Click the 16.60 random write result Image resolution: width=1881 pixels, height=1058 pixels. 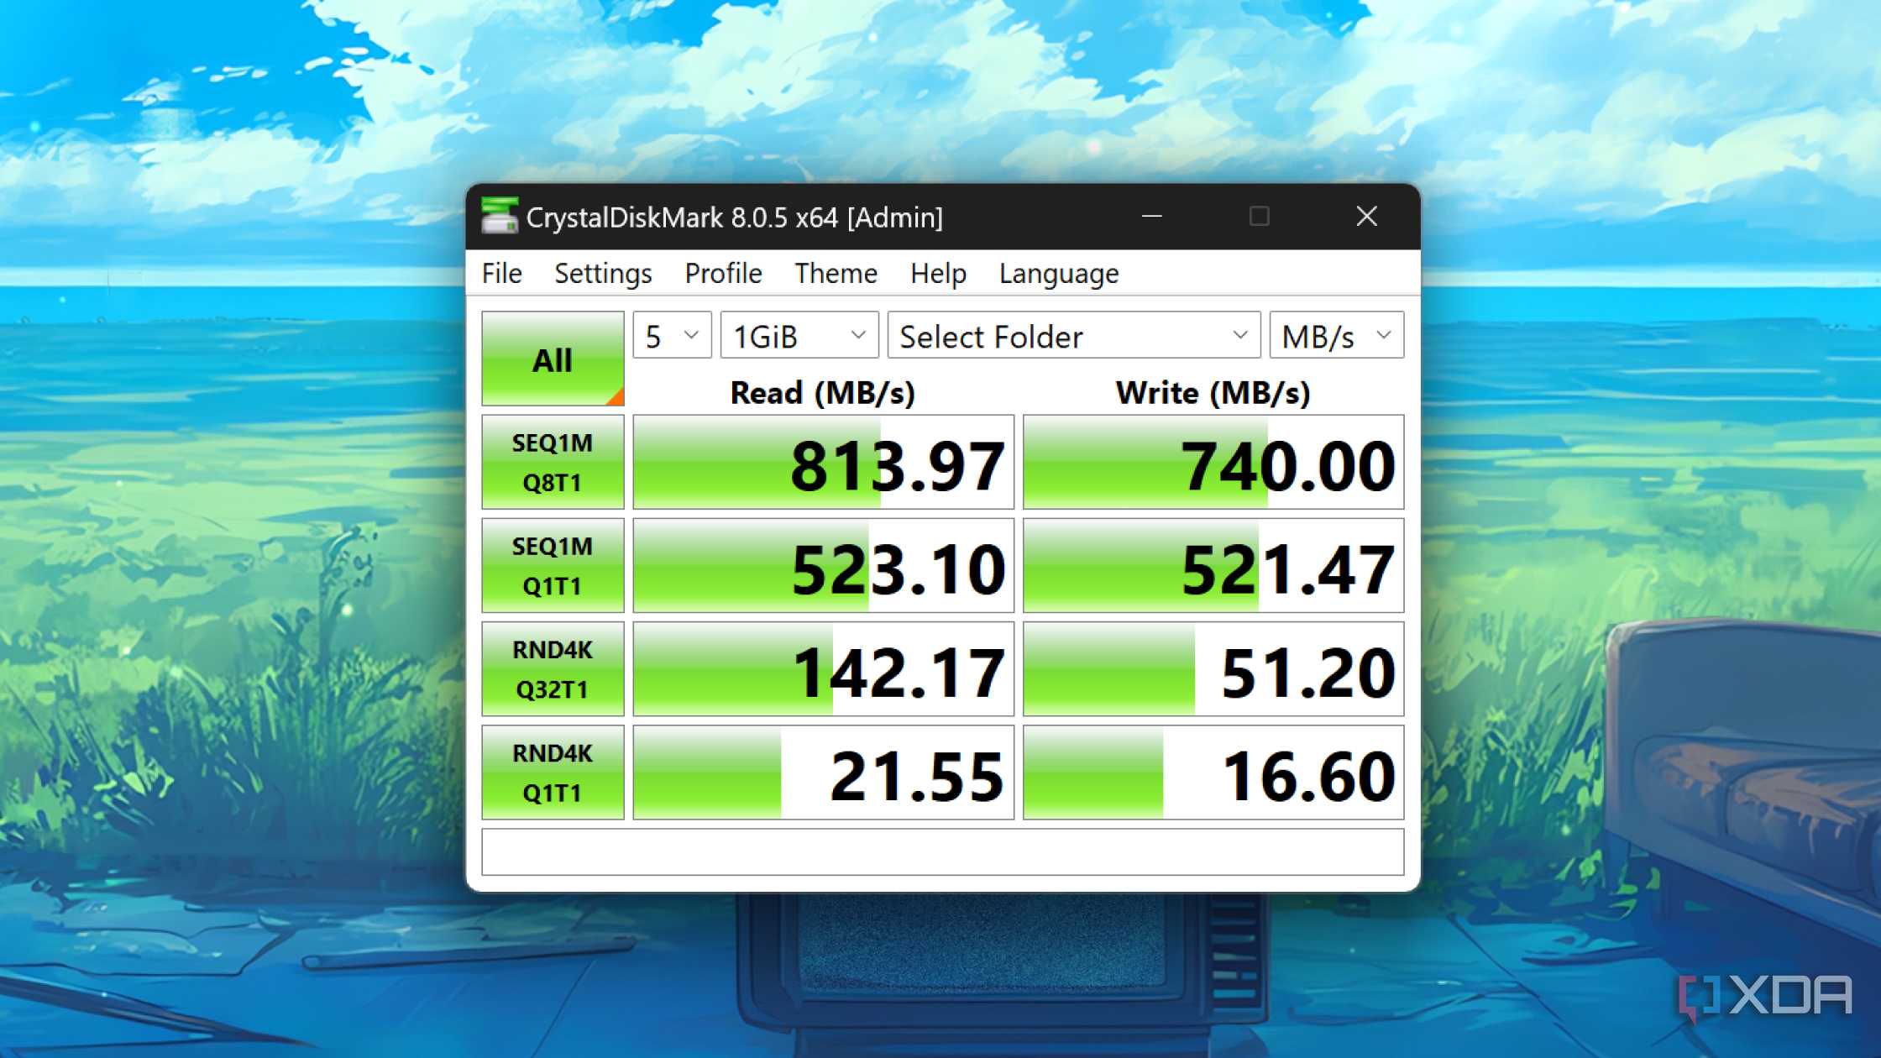coord(1213,773)
